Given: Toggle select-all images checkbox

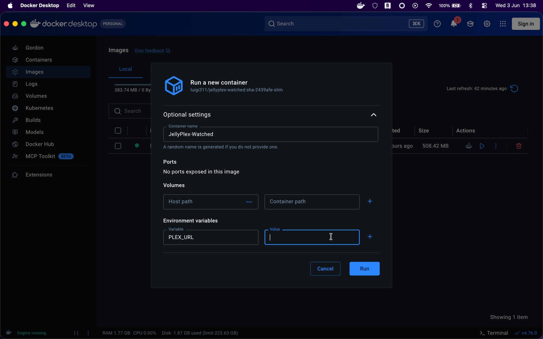Looking at the screenshot, I should tap(118, 131).
